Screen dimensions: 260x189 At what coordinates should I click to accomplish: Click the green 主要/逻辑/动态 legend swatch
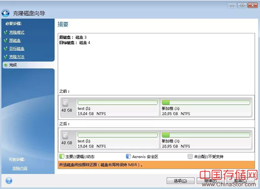click(62, 156)
